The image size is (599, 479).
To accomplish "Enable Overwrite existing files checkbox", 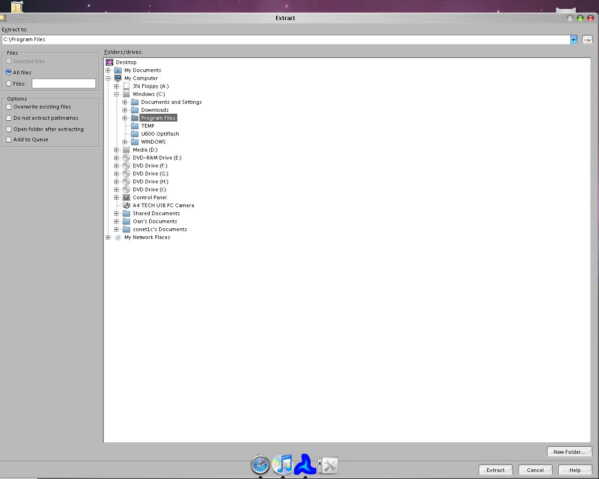I will (x=8, y=107).
